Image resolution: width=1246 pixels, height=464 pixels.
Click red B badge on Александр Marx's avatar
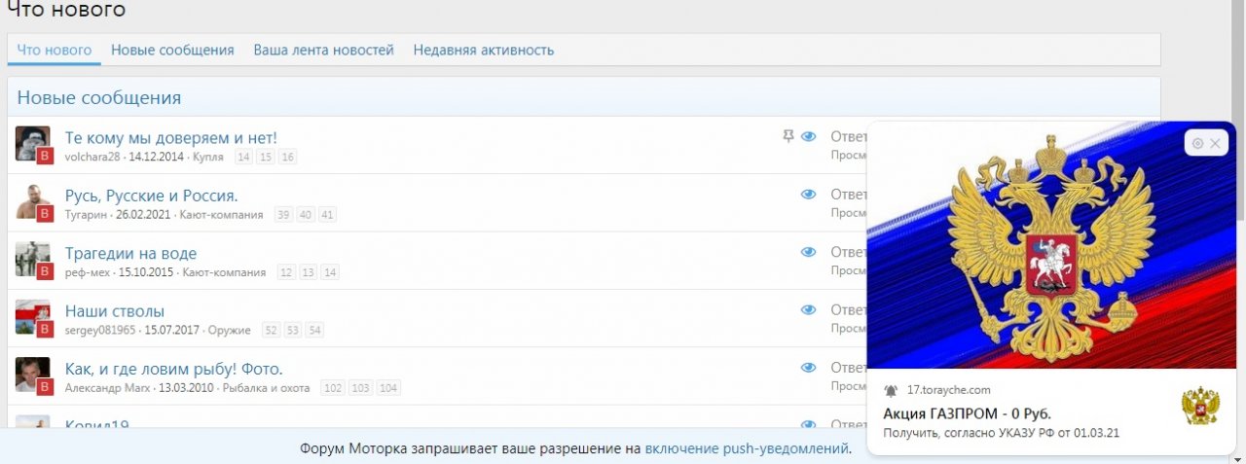point(44,387)
